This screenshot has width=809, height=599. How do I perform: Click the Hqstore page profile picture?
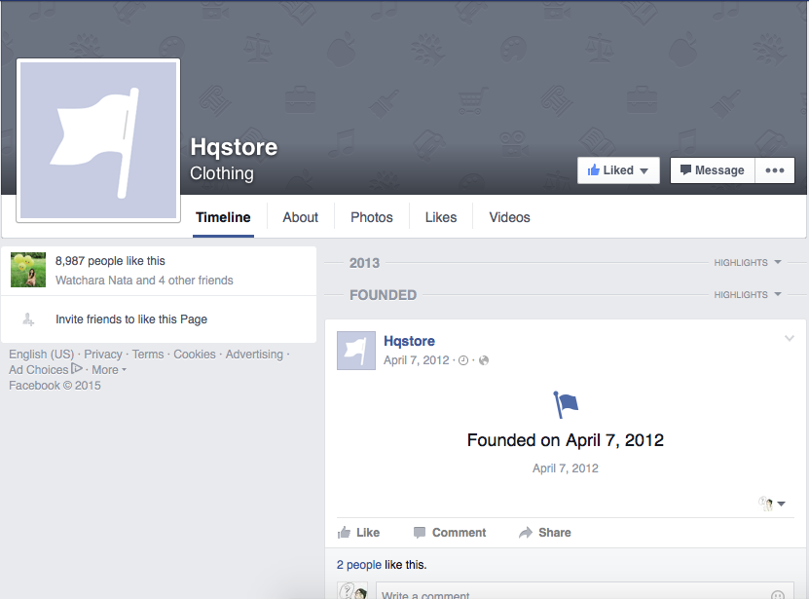[98, 140]
